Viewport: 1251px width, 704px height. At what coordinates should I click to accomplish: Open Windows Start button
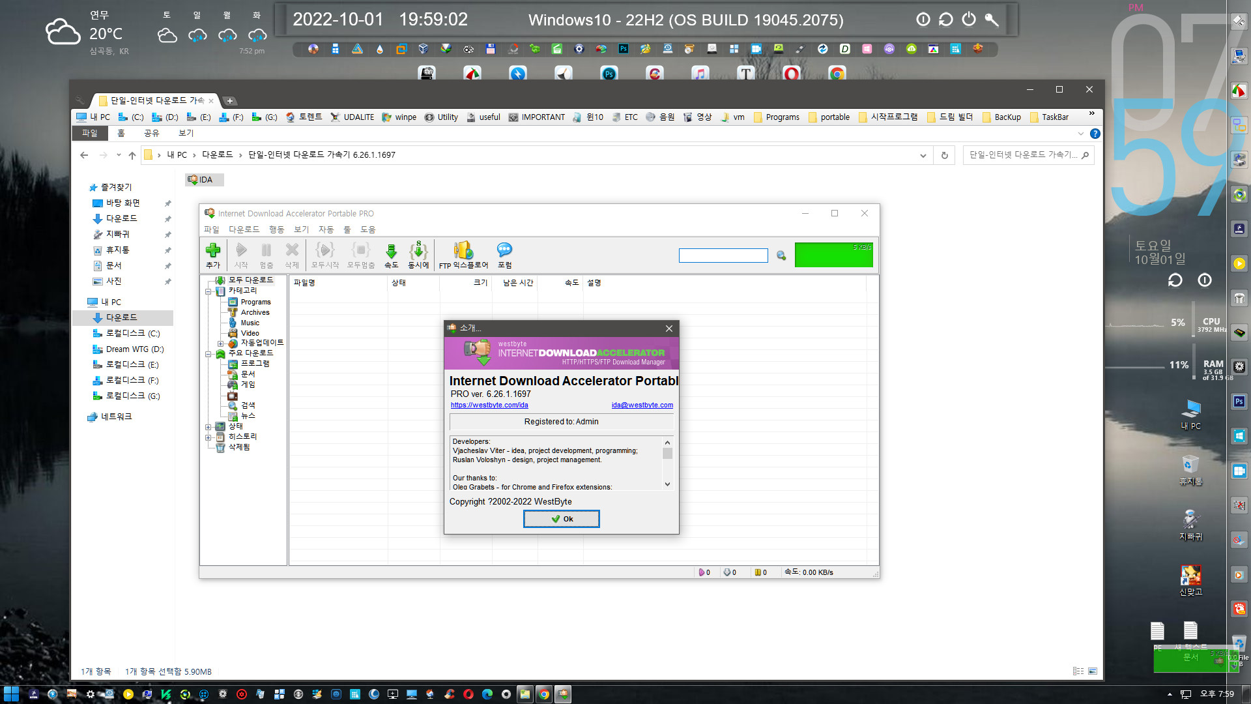11,694
